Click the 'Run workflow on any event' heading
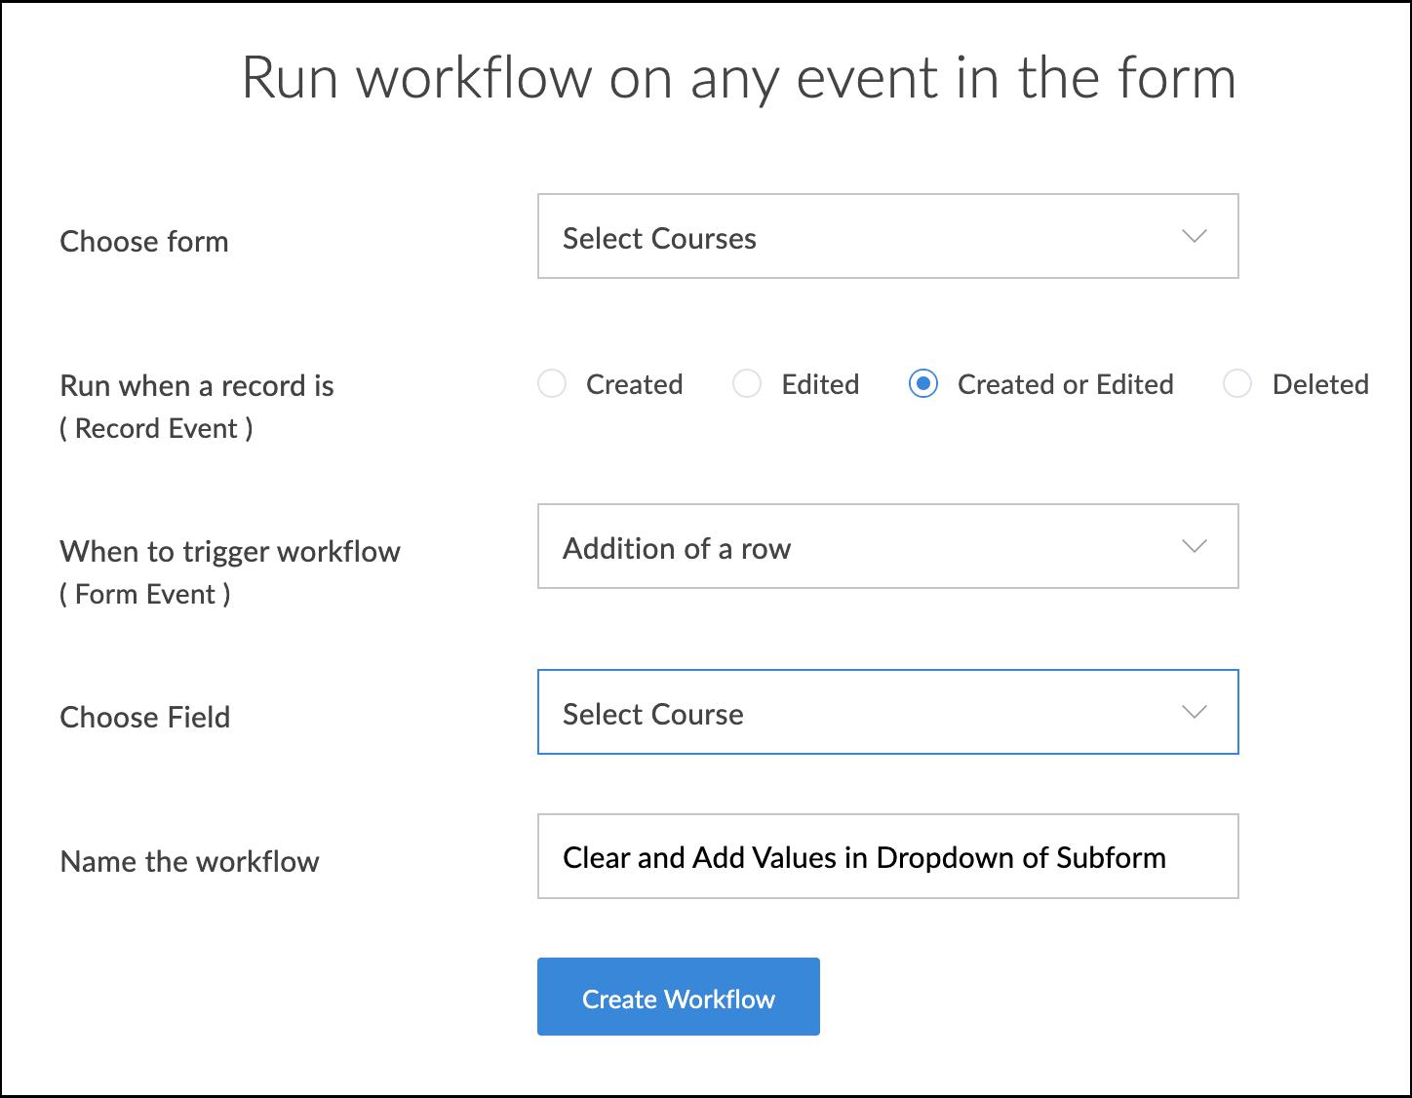 [x=738, y=78]
